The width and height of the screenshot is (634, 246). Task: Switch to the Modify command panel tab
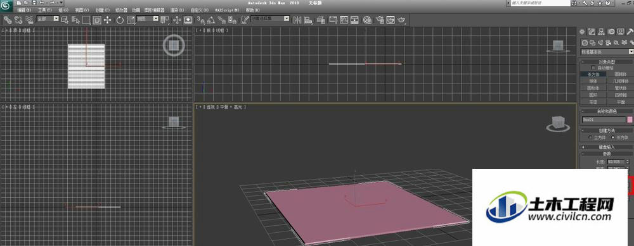[x=591, y=32]
